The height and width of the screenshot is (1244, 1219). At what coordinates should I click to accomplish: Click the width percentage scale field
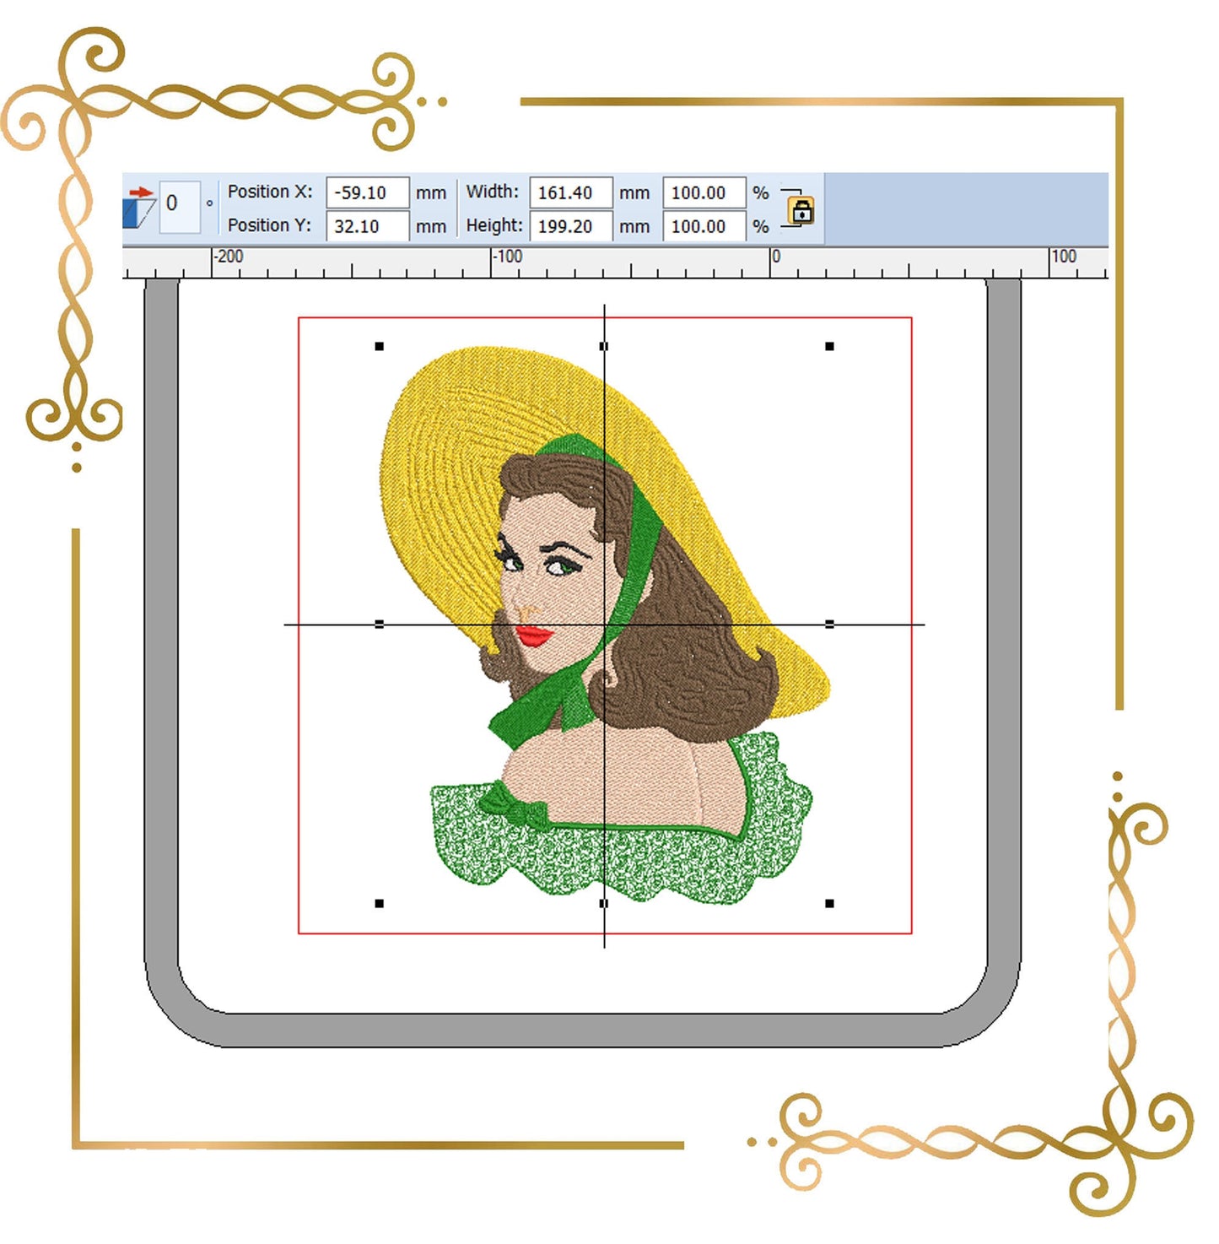704,192
